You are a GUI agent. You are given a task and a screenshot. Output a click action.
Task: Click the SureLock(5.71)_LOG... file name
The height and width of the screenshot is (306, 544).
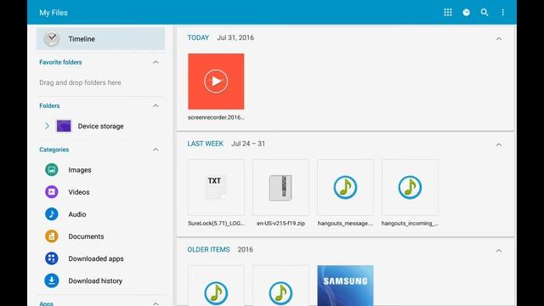coord(216,223)
